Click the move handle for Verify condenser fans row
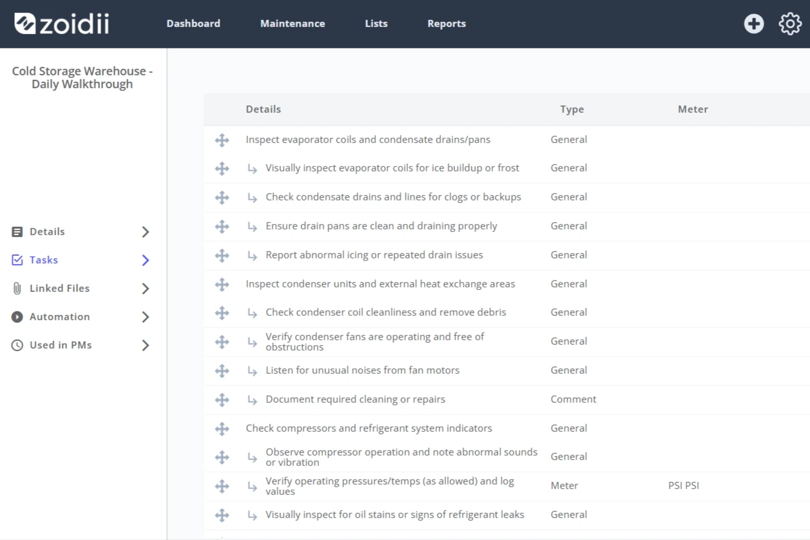The height and width of the screenshot is (540, 810). 222,342
